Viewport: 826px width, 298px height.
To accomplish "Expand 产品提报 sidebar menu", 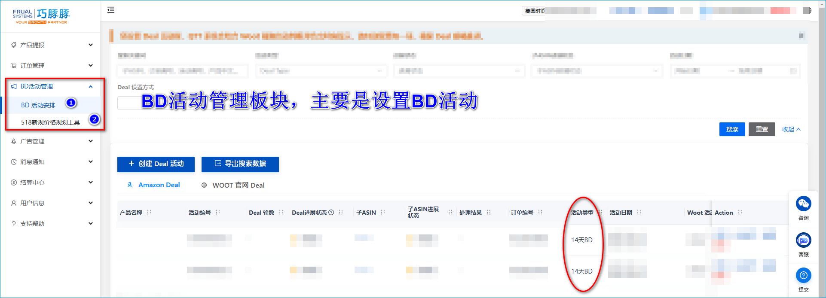I will pos(52,45).
